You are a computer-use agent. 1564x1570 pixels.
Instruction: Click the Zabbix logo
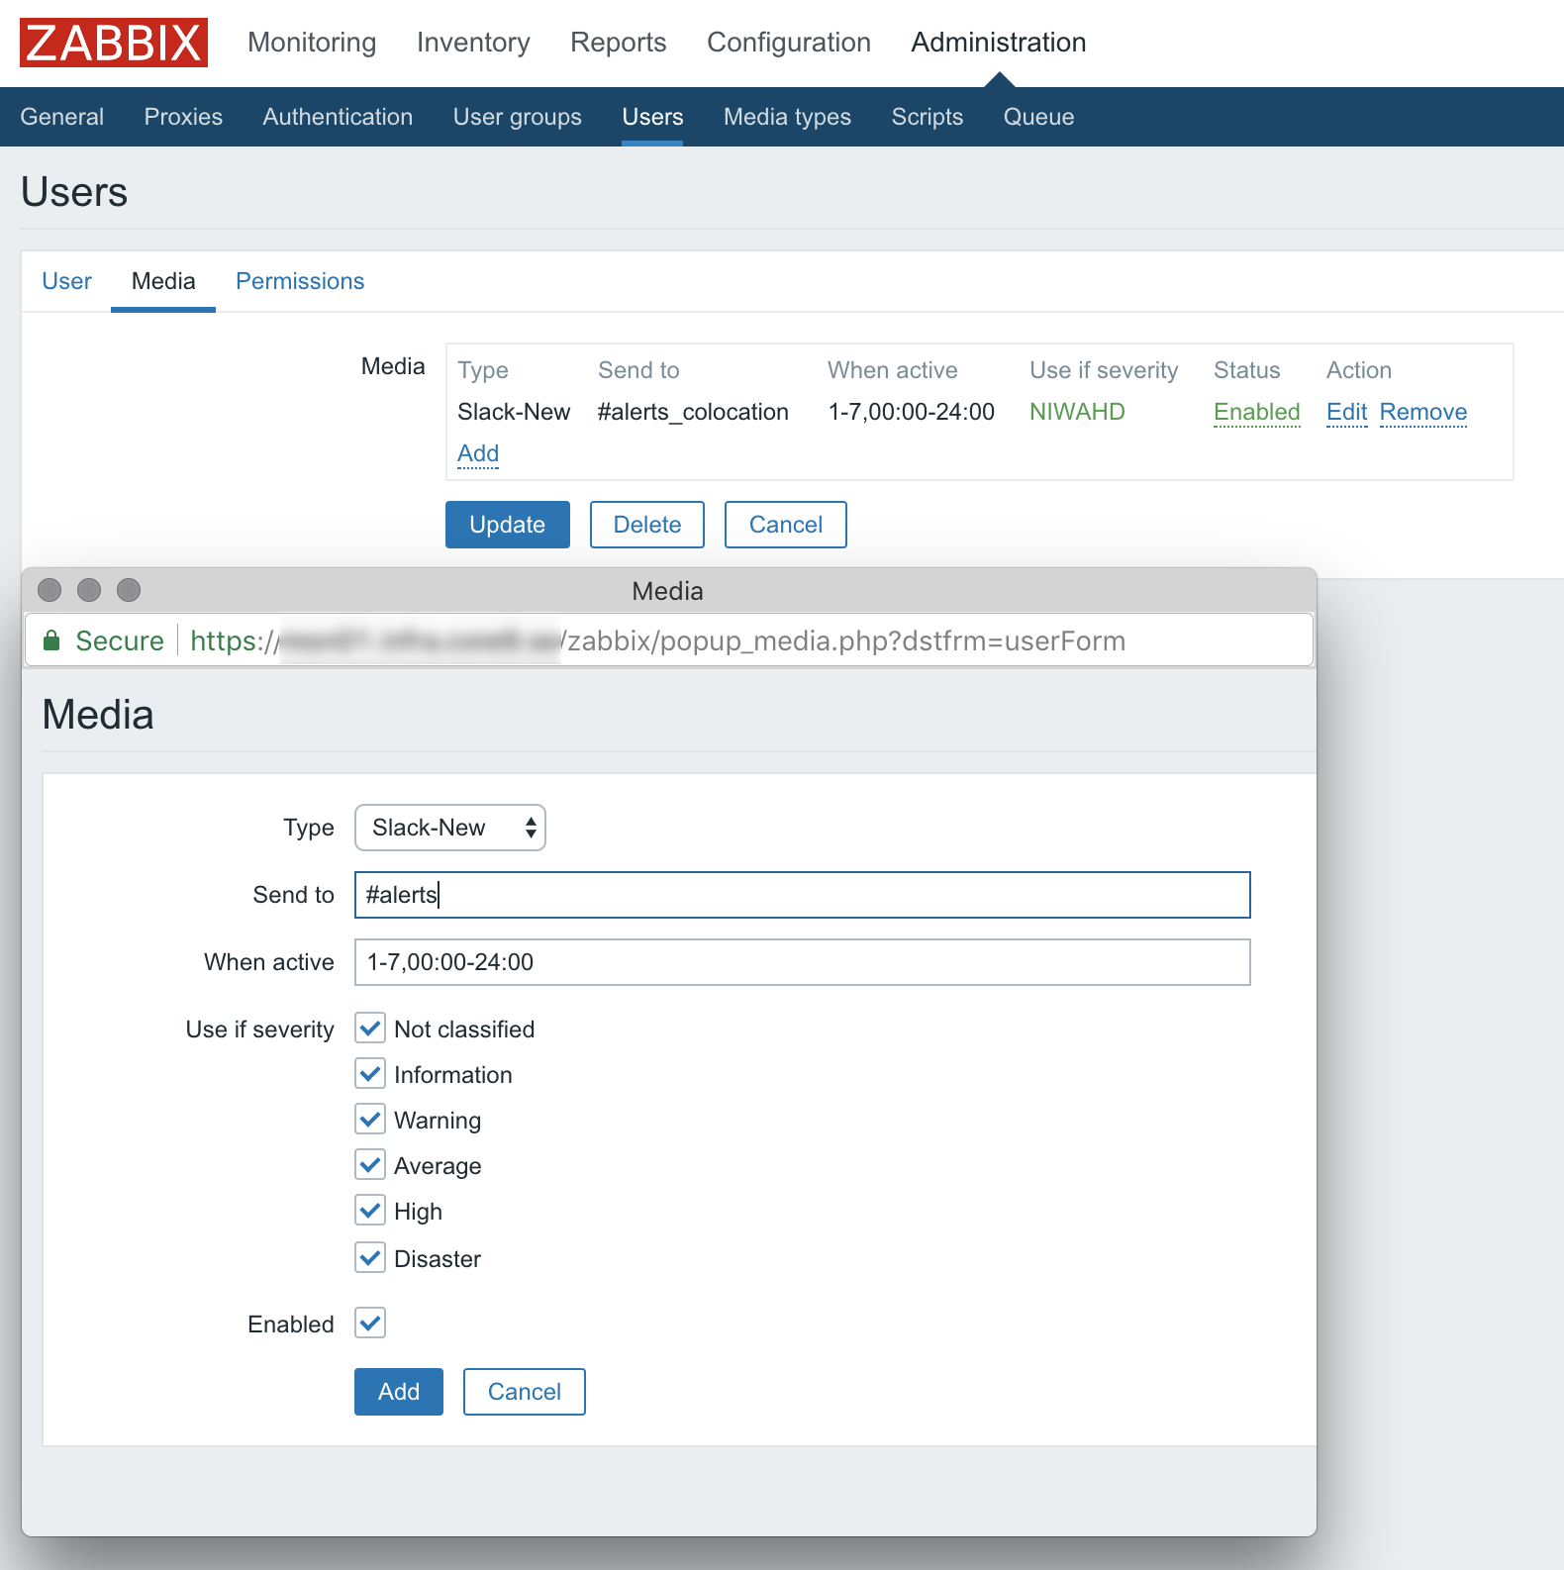coord(114,43)
